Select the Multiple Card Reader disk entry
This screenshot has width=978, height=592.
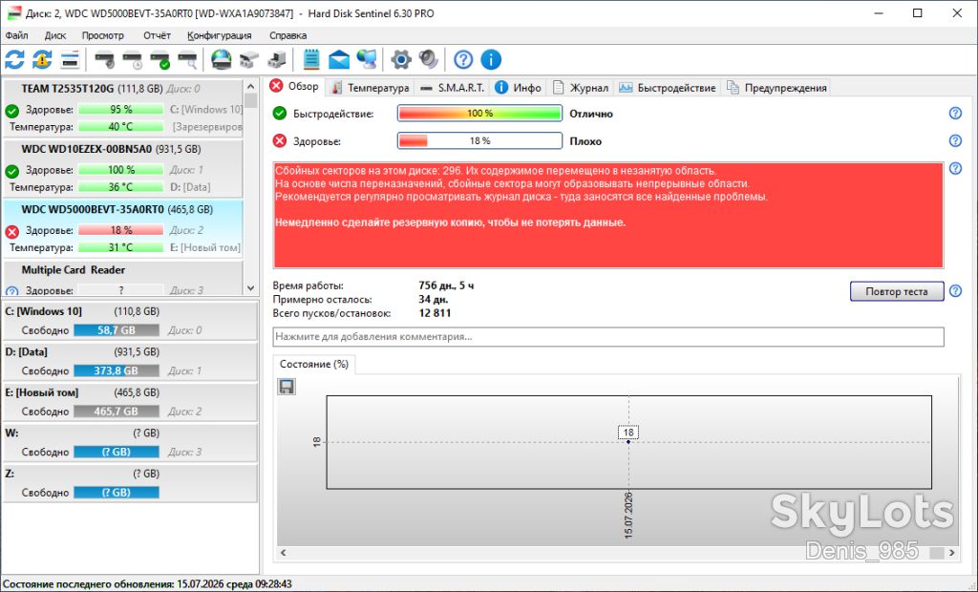point(123,279)
